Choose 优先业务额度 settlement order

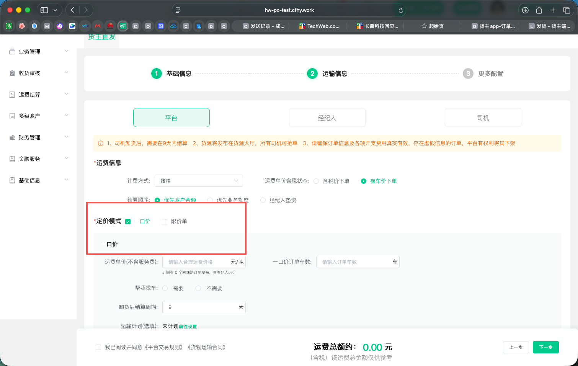[x=210, y=200]
